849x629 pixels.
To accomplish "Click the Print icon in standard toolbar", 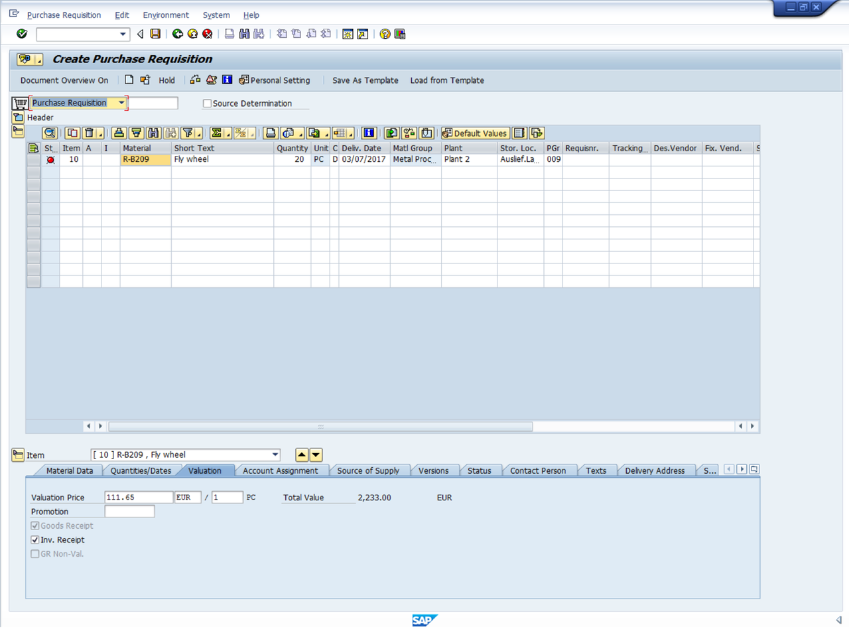I will click(x=229, y=34).
